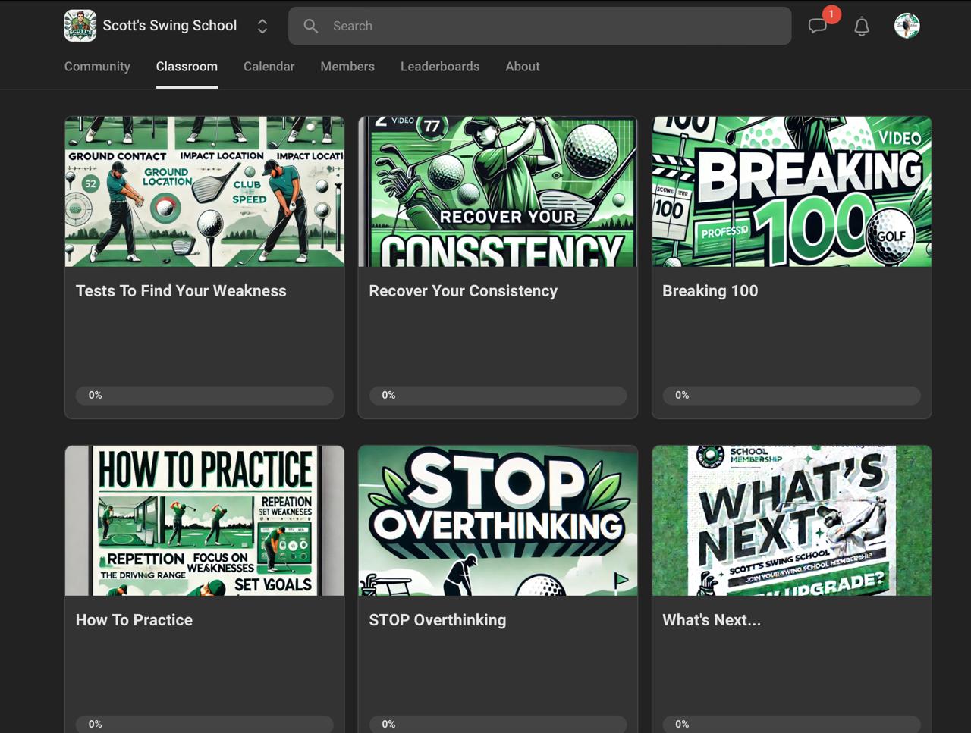The width and height of the screenshot is (971, 733).
Task: Click the Breaking 100 progress bar
Action: click(x=791, y=395)
